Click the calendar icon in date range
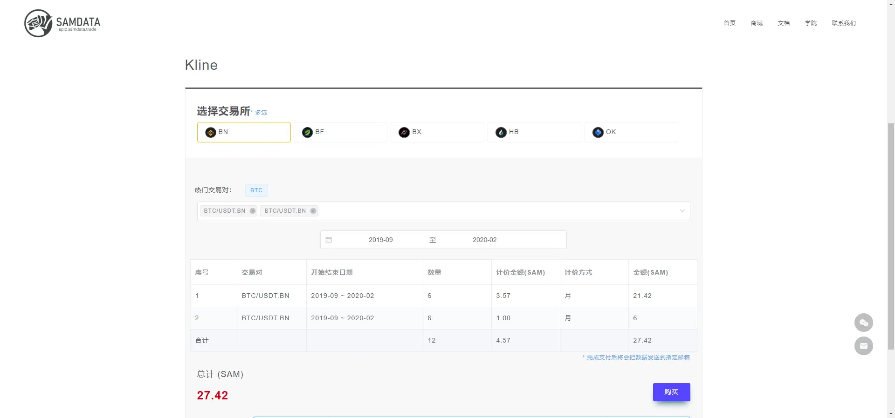Image resolution: width=895 pixels, height=418 pixels. pyautogui.click(x=329, y=240)
